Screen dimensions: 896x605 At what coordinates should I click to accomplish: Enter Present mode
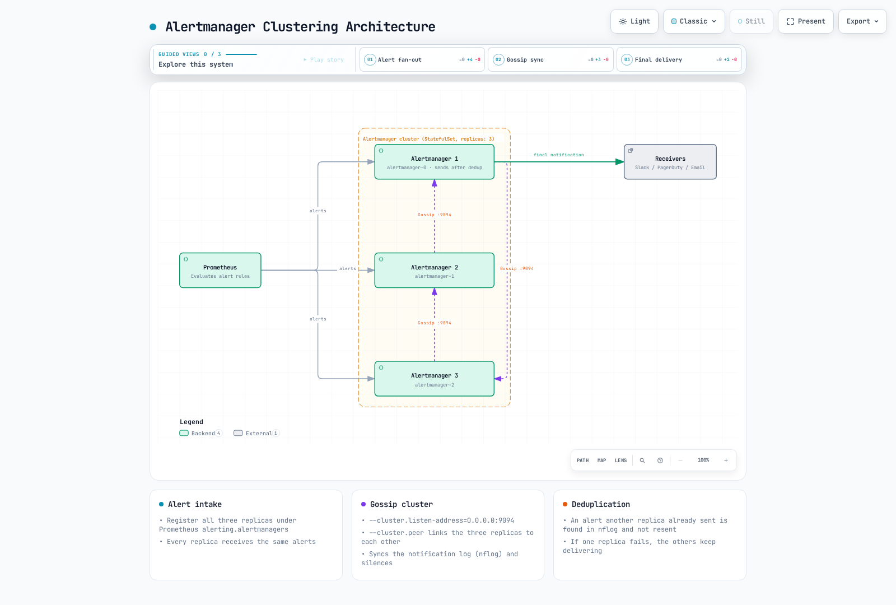(x=806, y=21)
